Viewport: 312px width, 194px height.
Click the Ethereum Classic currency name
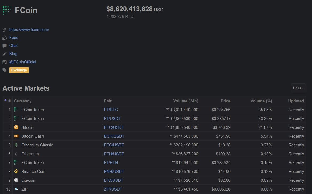37,145
